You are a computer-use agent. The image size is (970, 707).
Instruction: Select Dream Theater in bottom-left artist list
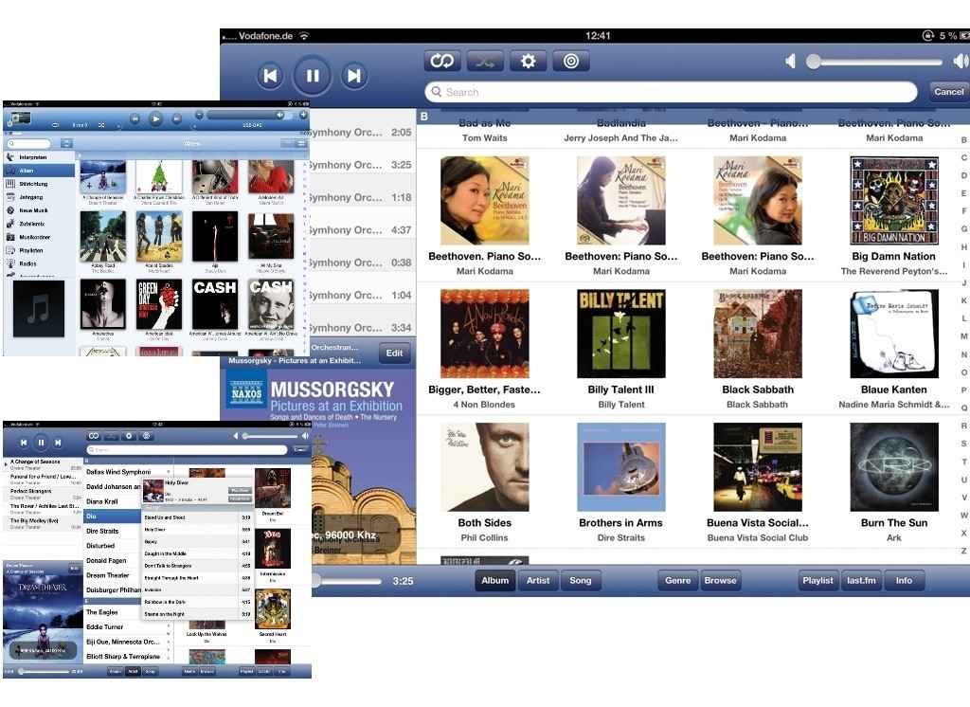pos(112,575)
